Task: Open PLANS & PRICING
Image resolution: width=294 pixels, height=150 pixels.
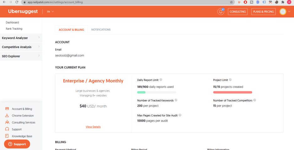Action: click(x=264, y=12)
